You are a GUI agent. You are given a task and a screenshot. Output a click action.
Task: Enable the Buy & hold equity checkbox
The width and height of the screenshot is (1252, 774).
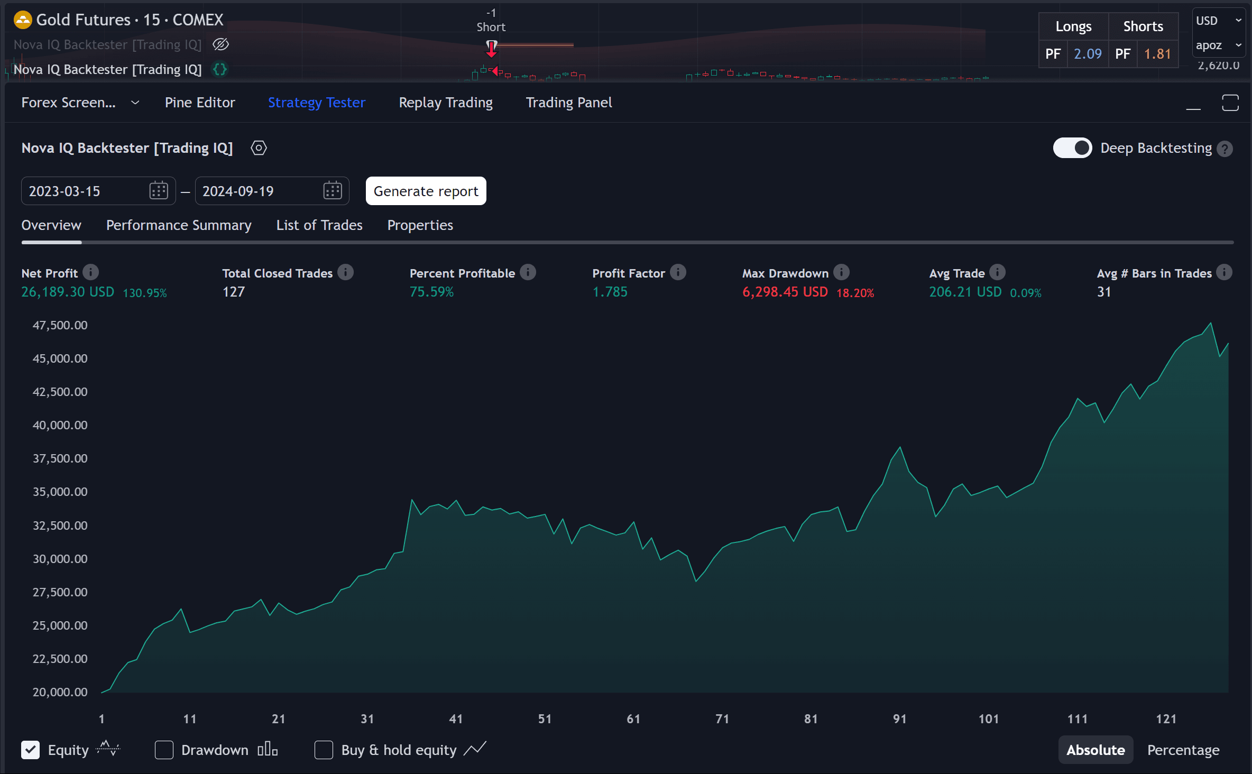(x=324, y=750)
